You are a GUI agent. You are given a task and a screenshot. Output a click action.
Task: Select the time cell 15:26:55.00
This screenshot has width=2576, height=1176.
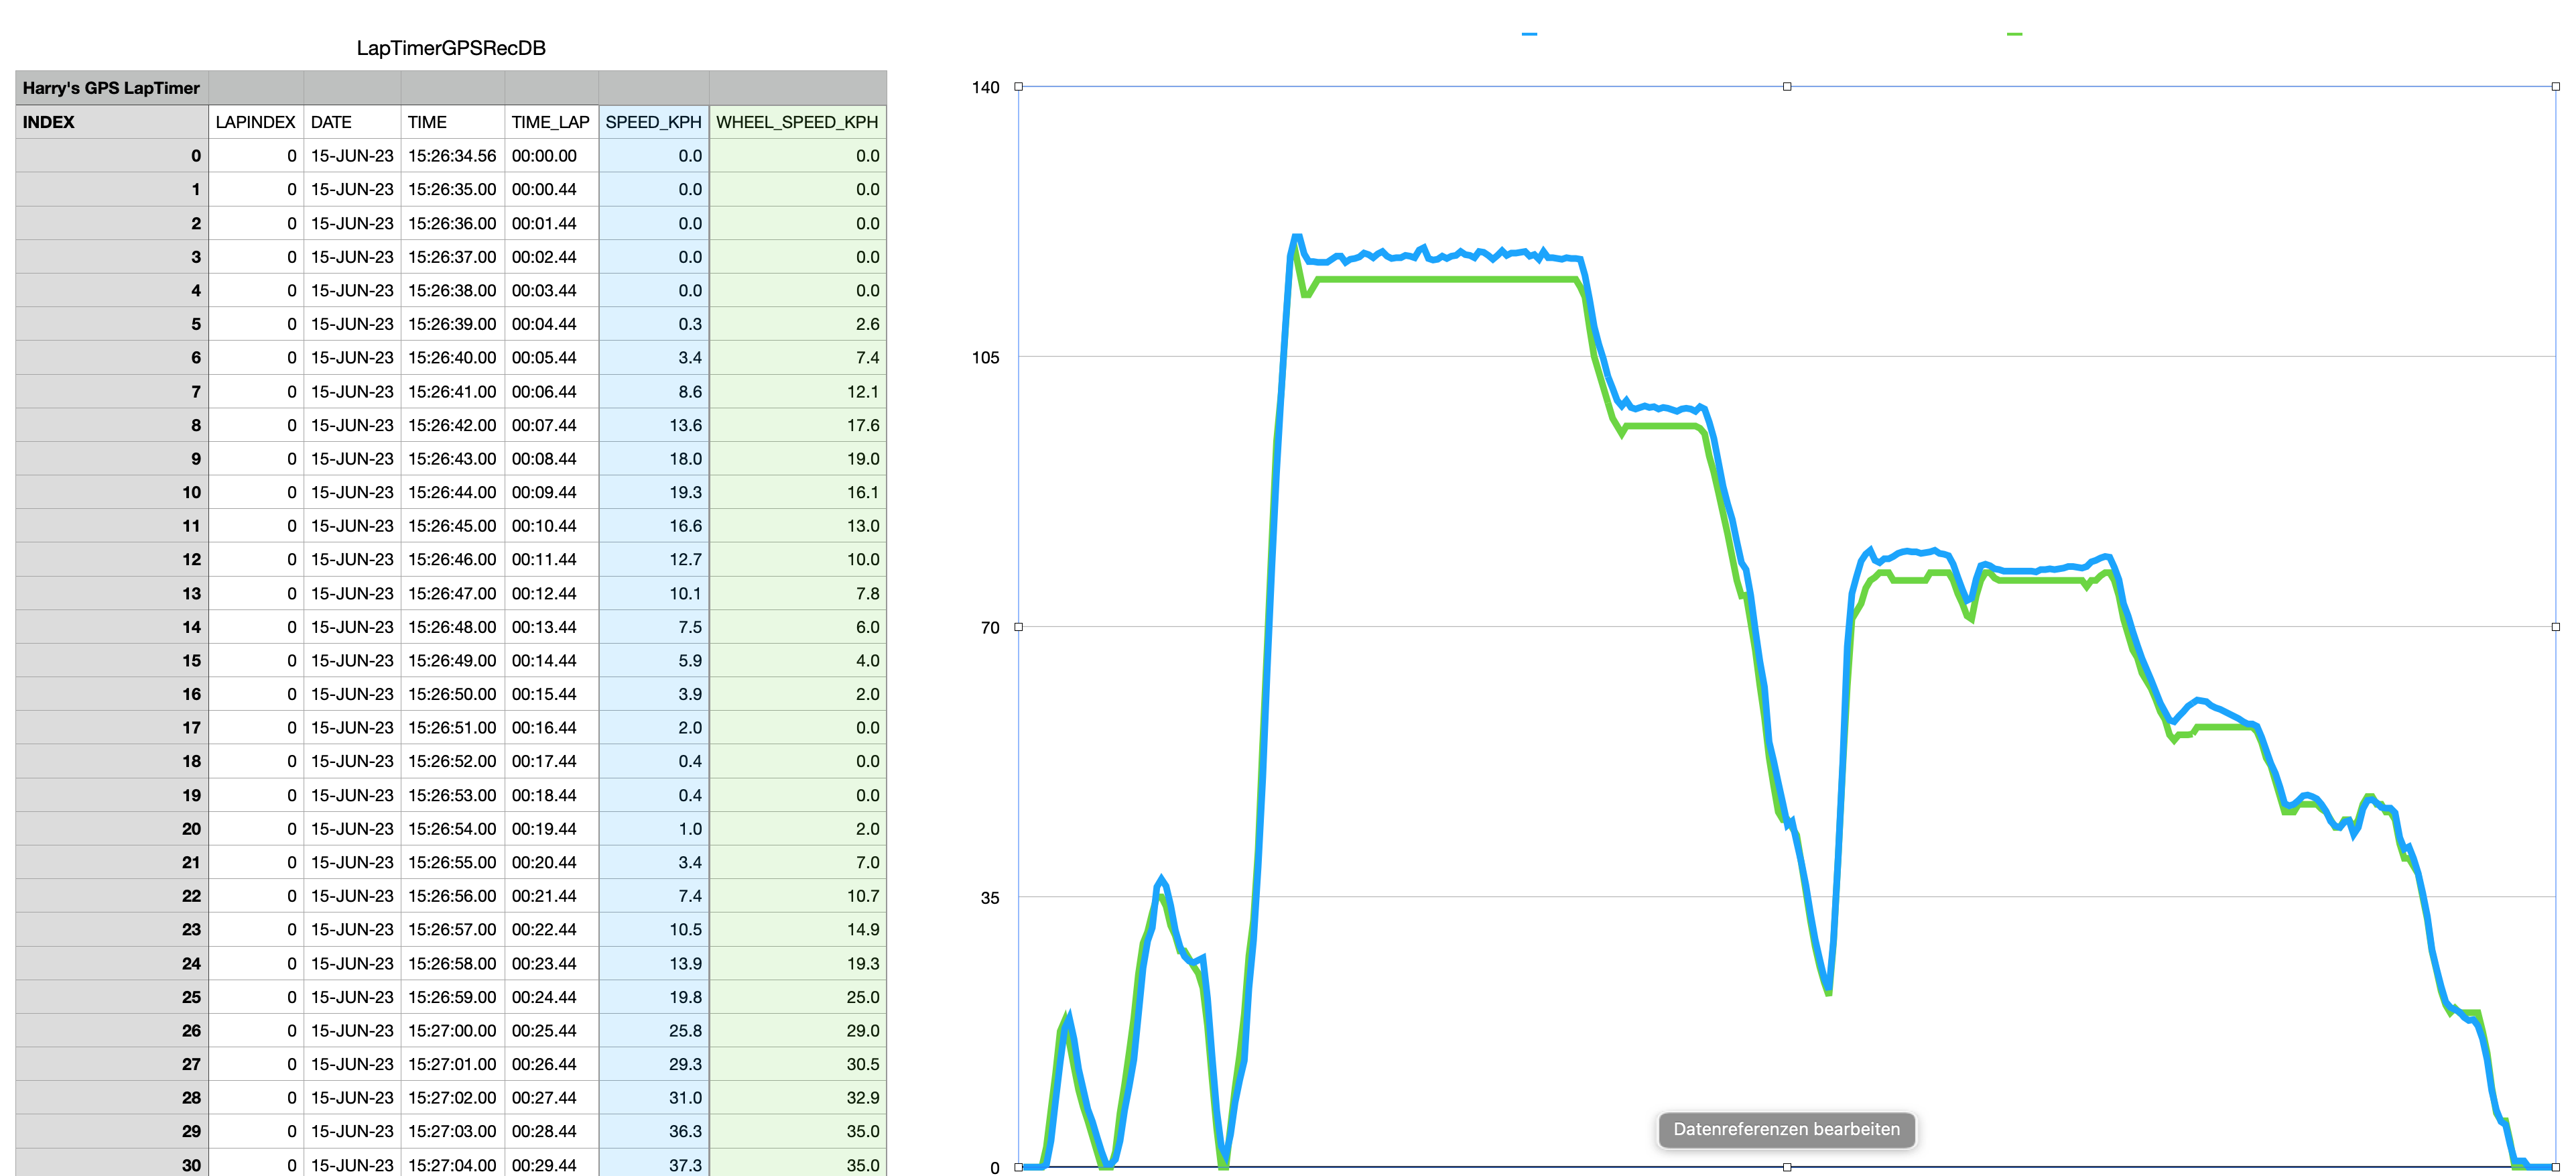tap(452, 862)
